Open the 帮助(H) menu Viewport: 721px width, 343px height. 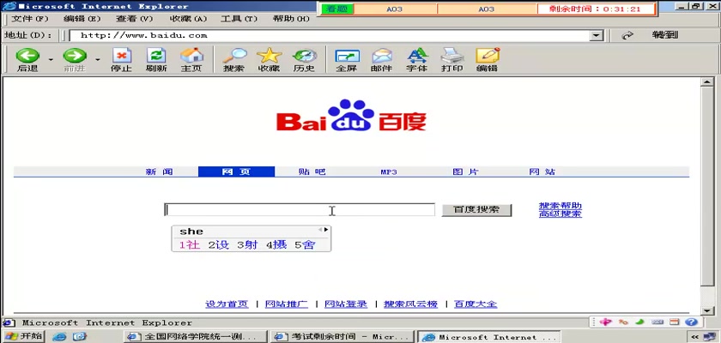[291, 19]
